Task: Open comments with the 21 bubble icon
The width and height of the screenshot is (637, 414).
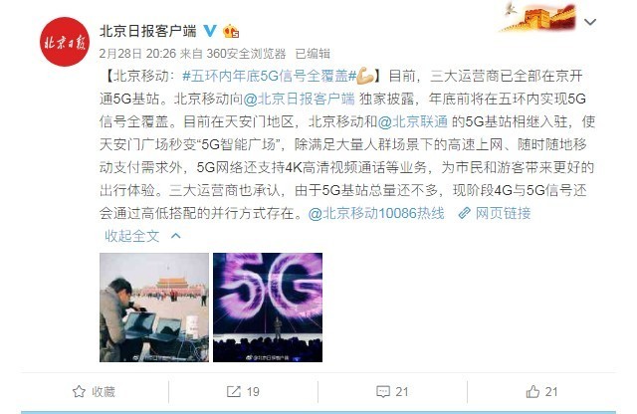Action: (x=383, y=392)
